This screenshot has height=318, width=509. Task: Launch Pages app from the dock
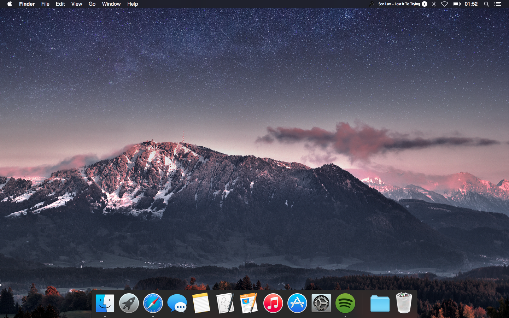[x=249, y=303]
